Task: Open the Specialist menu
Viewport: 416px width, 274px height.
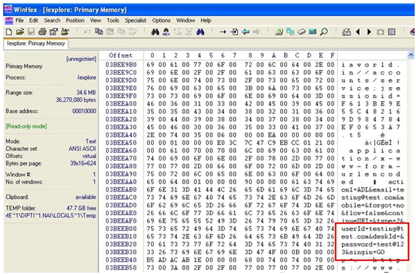Action: [x=136, y=20]
